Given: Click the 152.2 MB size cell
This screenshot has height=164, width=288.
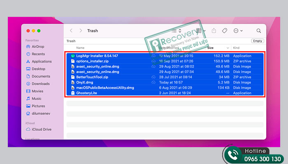Looking at the screenshot, I should [x=221, y=56].
